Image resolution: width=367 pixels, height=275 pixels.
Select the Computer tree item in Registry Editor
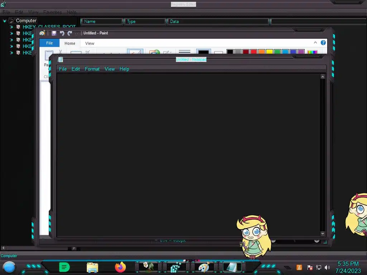click(x=26, y=20)
